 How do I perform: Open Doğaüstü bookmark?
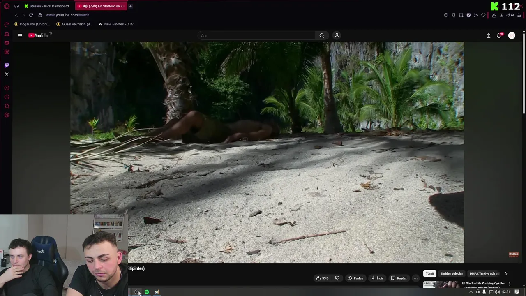coord(32,24)
